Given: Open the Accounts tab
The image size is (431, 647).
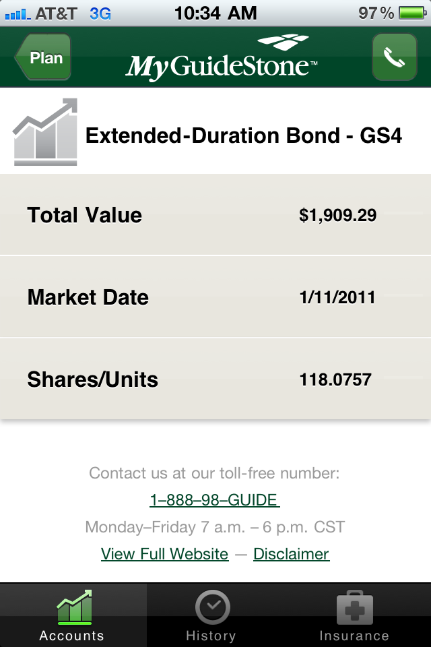Looking at the screenshot, I should tap(72, 616).
